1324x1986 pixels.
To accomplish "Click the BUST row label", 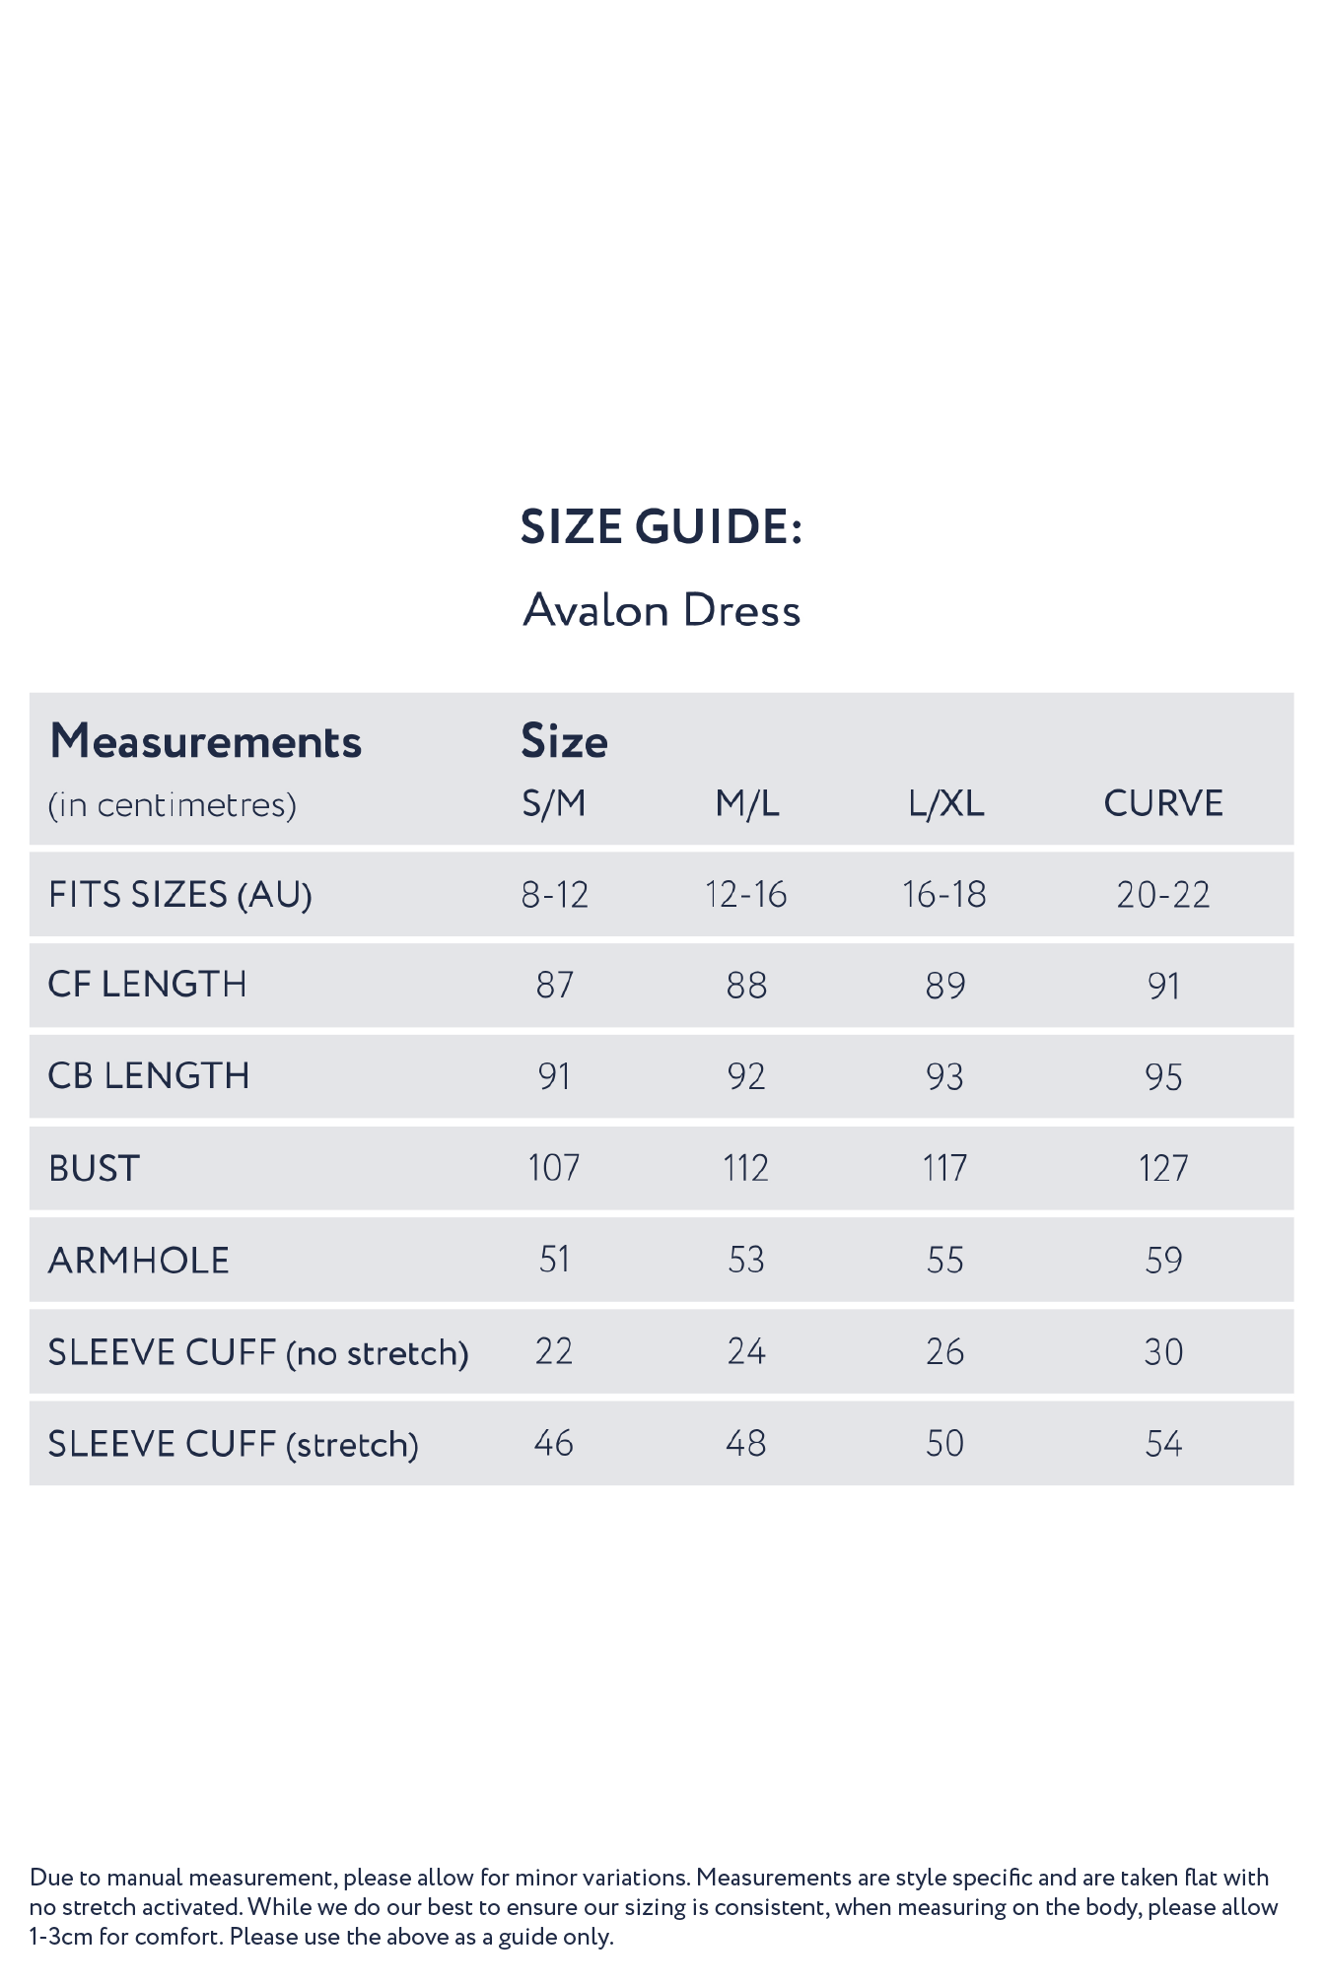I will tap(95, 1168).
